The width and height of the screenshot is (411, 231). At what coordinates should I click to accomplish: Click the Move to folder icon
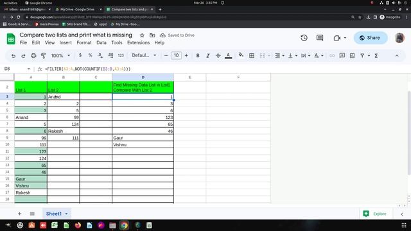point(152,35)
